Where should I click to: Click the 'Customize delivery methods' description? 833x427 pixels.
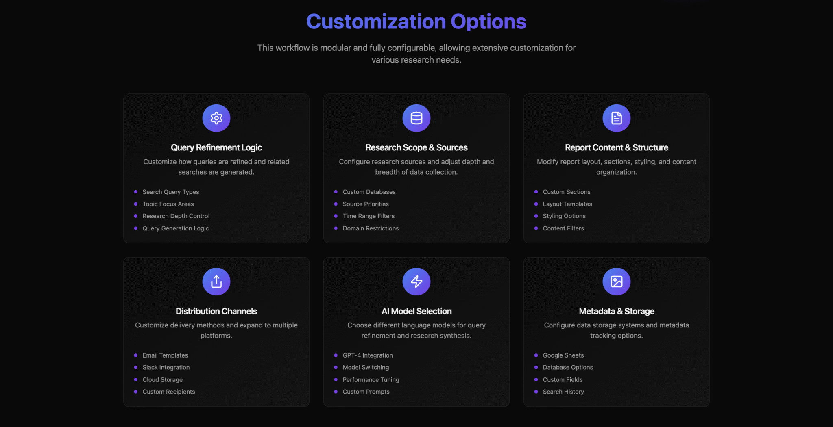pos(216,330)
